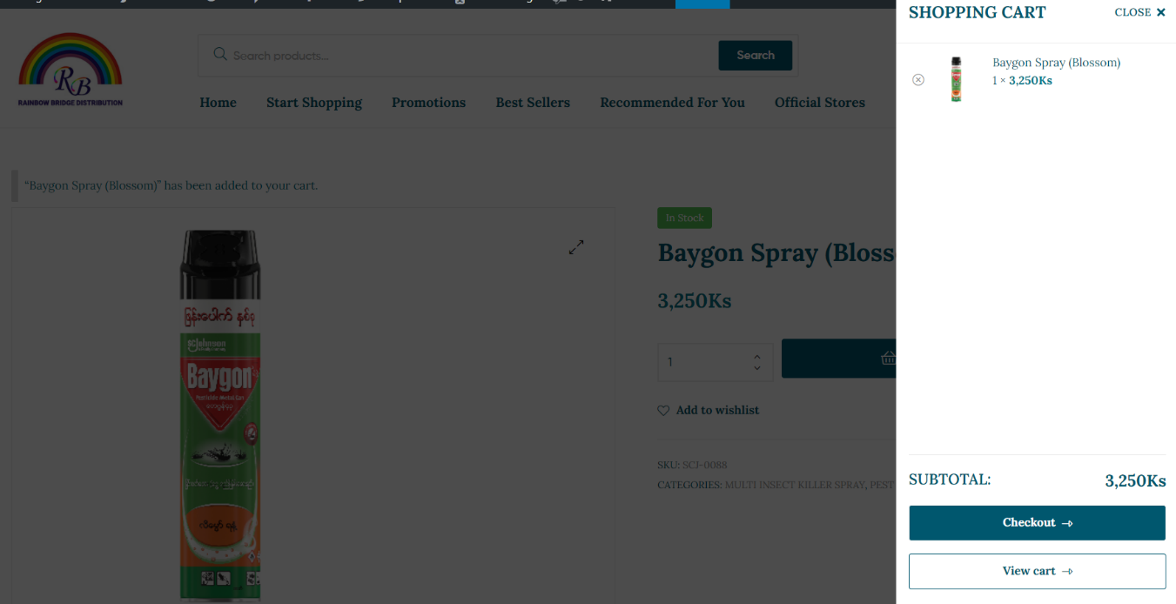1176x604 pixels.
Task: Click the "1 × 3,250Ks" cart line
Action: click(1022, 81)
